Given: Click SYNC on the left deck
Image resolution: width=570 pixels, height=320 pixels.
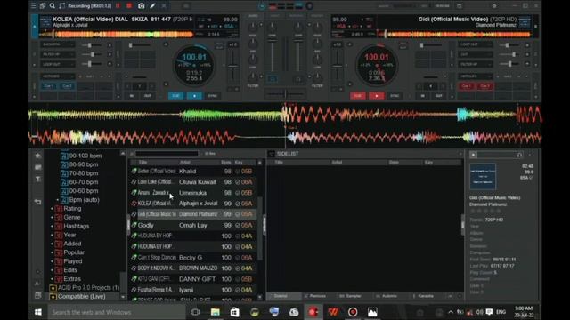Looking at the screenshot, I should tap(213, 96).
